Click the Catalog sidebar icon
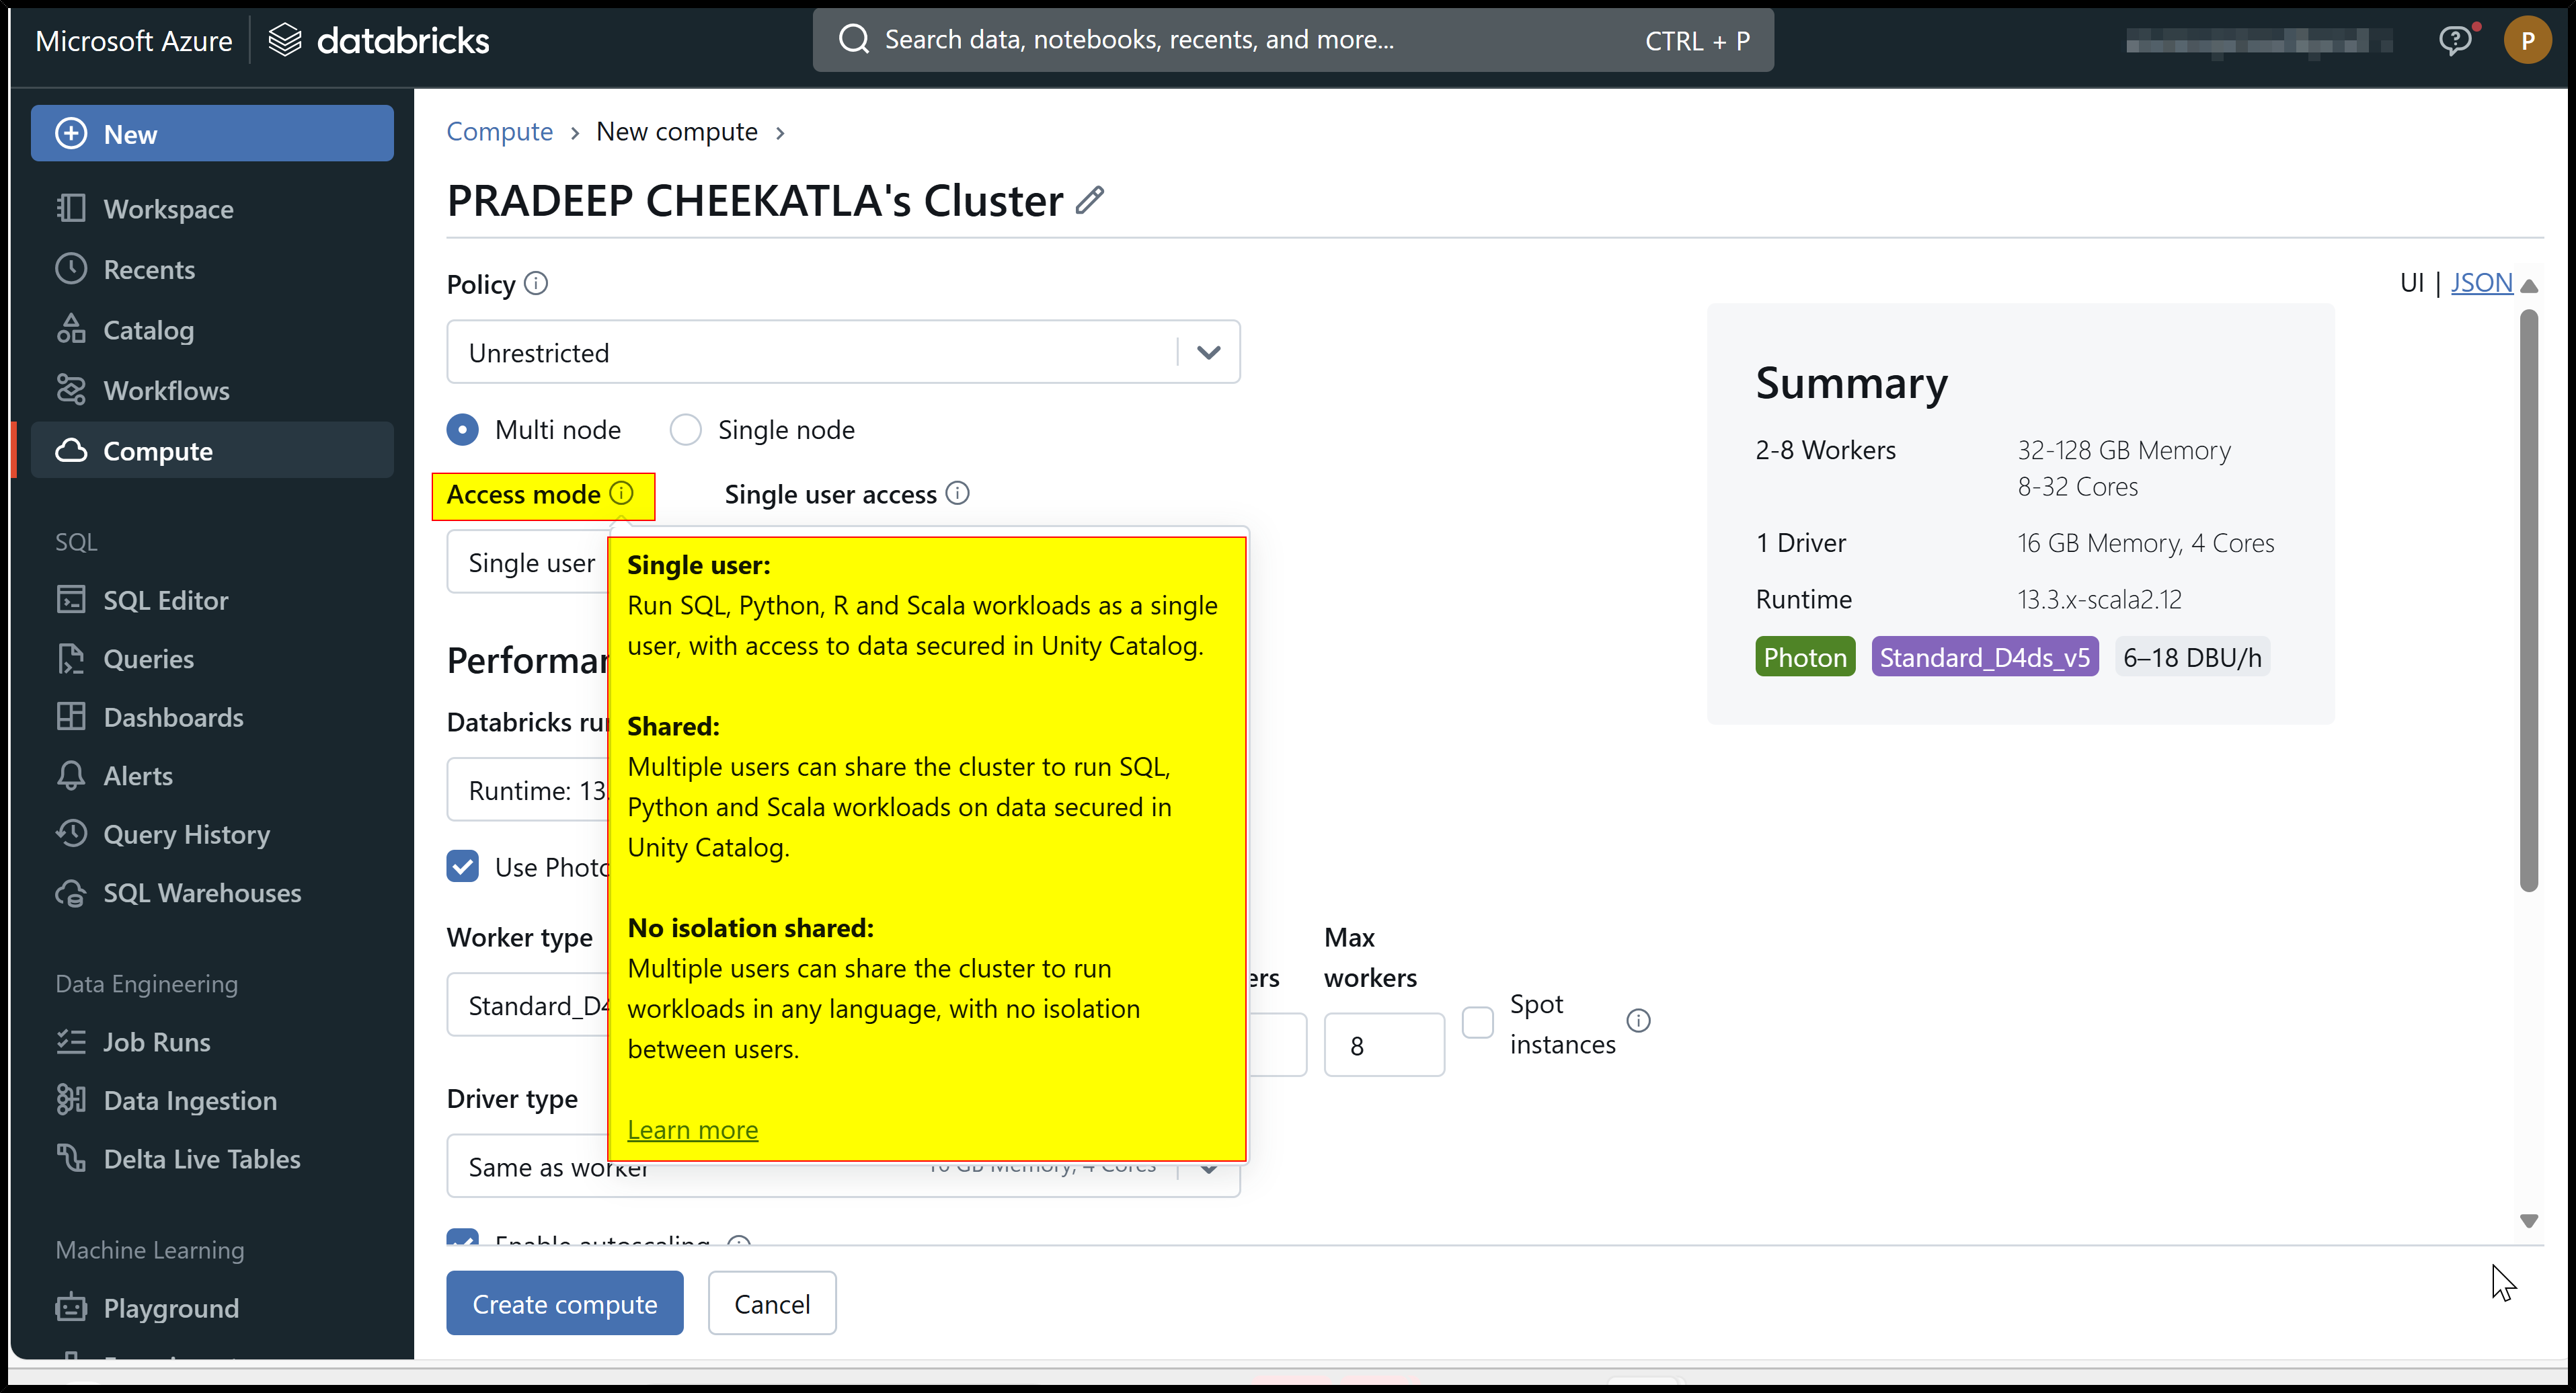The width and height of the screenshot is (2576, 1393). pyautogui.click(x=71, y=329)
